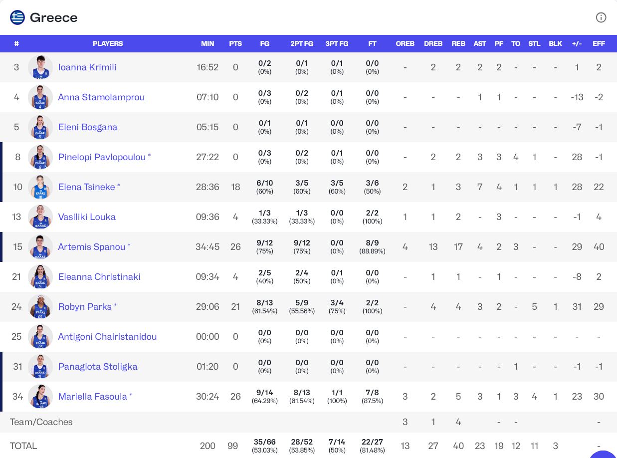The image size is (617, 458).
Task: Open Anna Stamolamprou player profile link
Action: [101, 97]
